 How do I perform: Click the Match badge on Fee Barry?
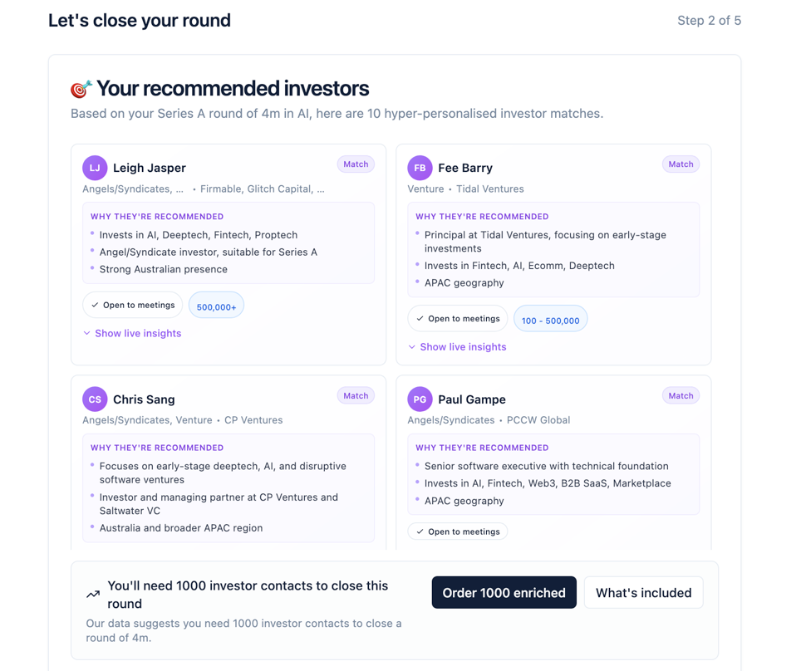[681, 164]
